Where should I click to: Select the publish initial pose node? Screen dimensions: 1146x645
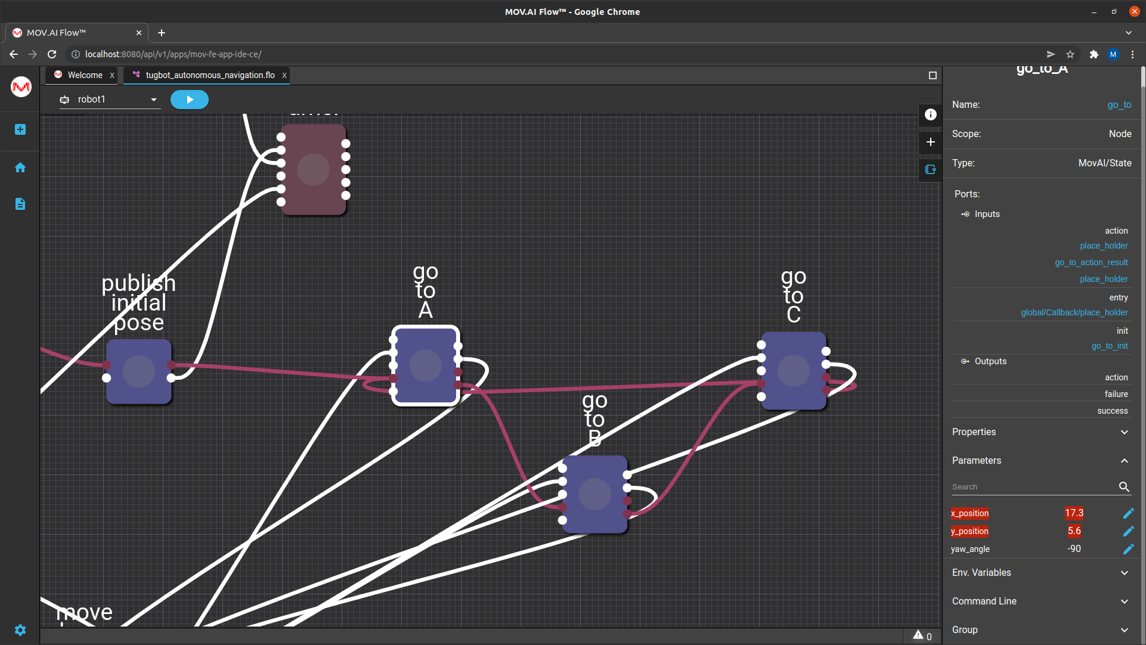139,372
